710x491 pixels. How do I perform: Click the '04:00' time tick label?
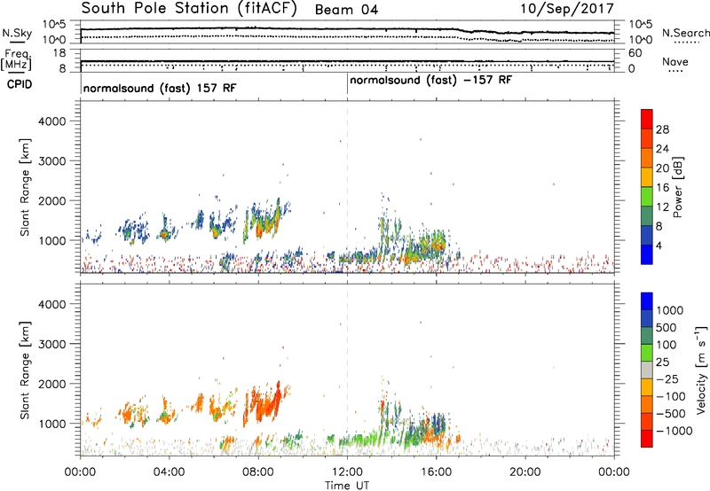(x=169, y=472)
